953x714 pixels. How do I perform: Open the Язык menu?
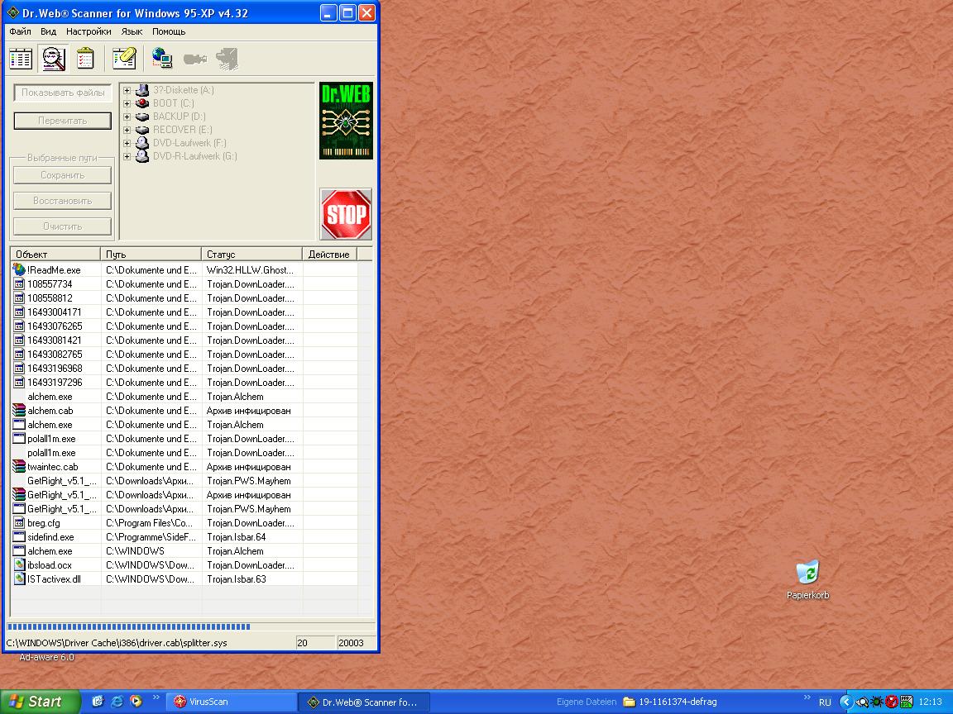(x=132, y=31)
